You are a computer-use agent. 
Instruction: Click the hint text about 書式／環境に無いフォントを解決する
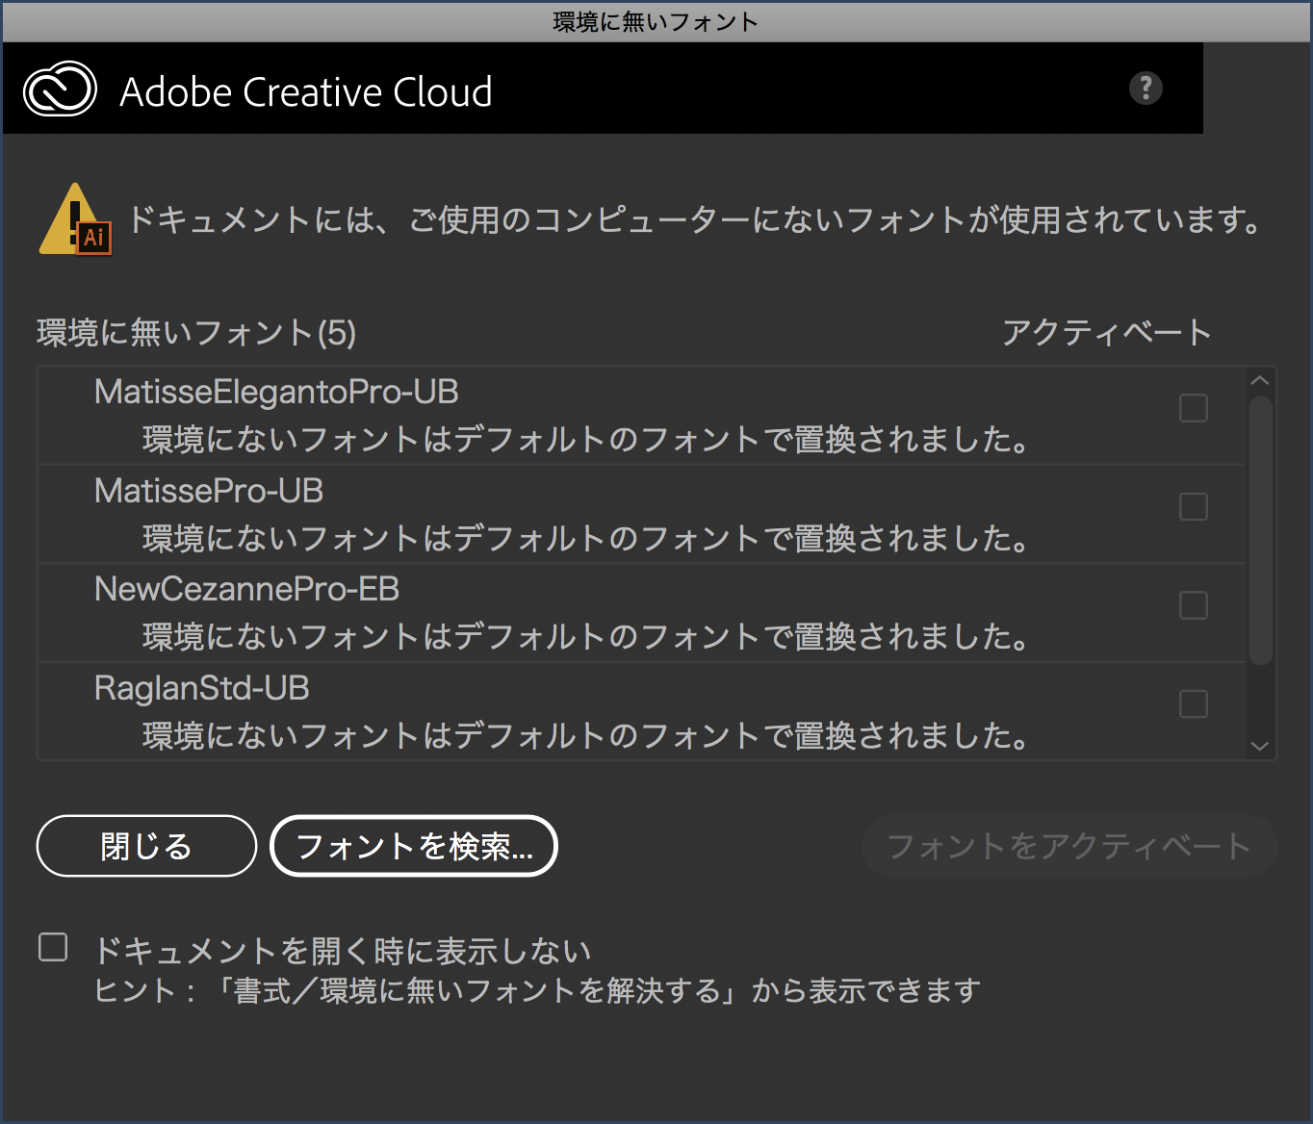tap(537, 990)
